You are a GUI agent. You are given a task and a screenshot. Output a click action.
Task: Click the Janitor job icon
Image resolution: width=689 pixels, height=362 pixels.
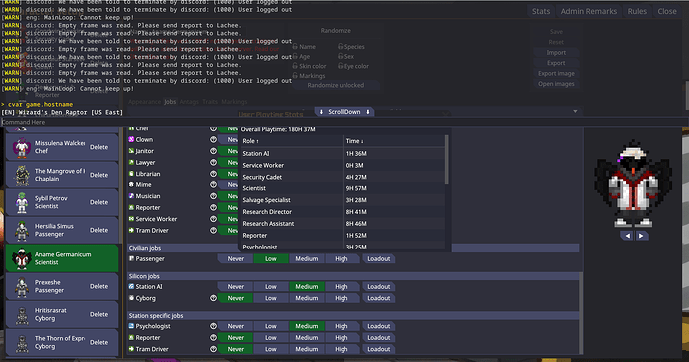(x=131, y=151)
